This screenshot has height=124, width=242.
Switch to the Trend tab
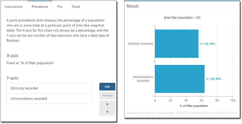click(x=76, y=7)
